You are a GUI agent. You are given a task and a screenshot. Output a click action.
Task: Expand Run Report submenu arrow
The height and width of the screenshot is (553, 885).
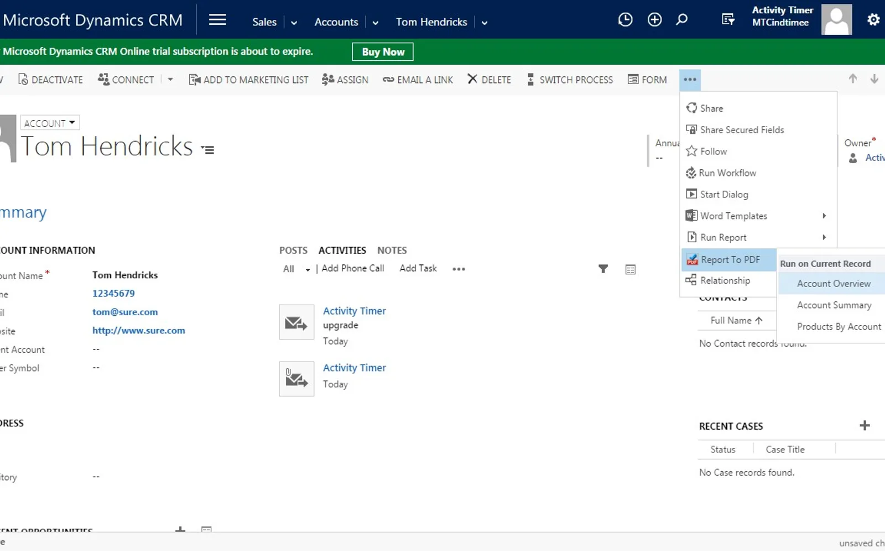tap(824, 237)
